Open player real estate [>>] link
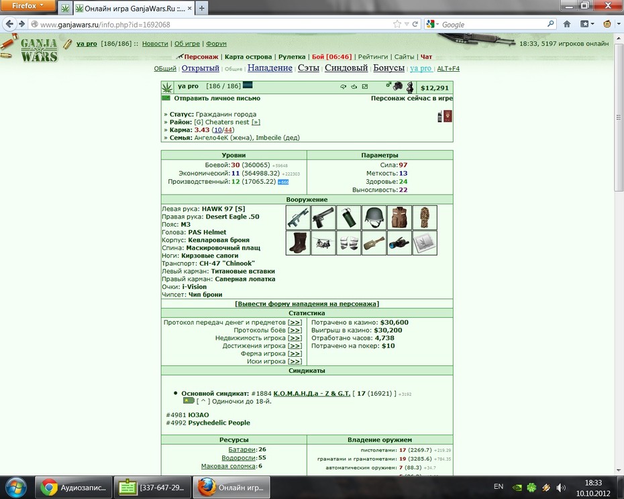The height and width of the screenshot is (499, 624). tap(295, 338)
